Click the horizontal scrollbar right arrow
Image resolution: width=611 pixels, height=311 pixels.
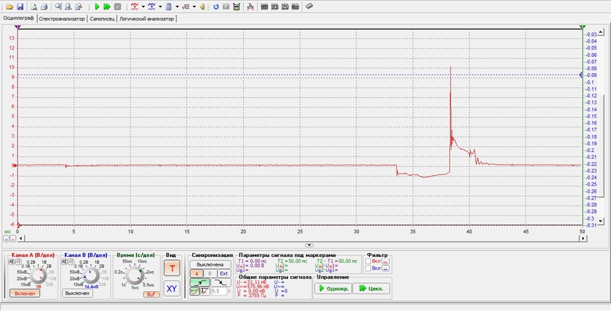[583, 238]
